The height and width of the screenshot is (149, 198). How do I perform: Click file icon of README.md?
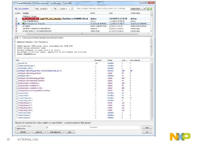tap(17, 63)
